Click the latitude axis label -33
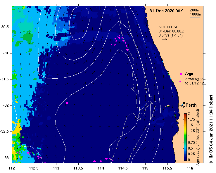The width and height of the screenshot is (216, 173). coord(6,158)
